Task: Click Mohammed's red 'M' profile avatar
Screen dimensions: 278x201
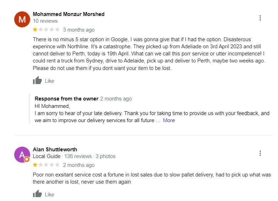Action: (x=22, y=19)
